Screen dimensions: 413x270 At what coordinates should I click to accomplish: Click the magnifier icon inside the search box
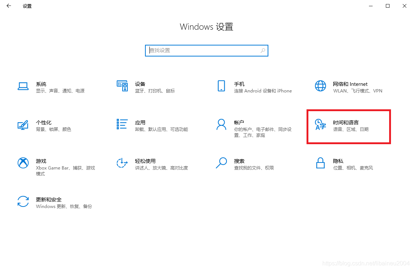point(262,51)
